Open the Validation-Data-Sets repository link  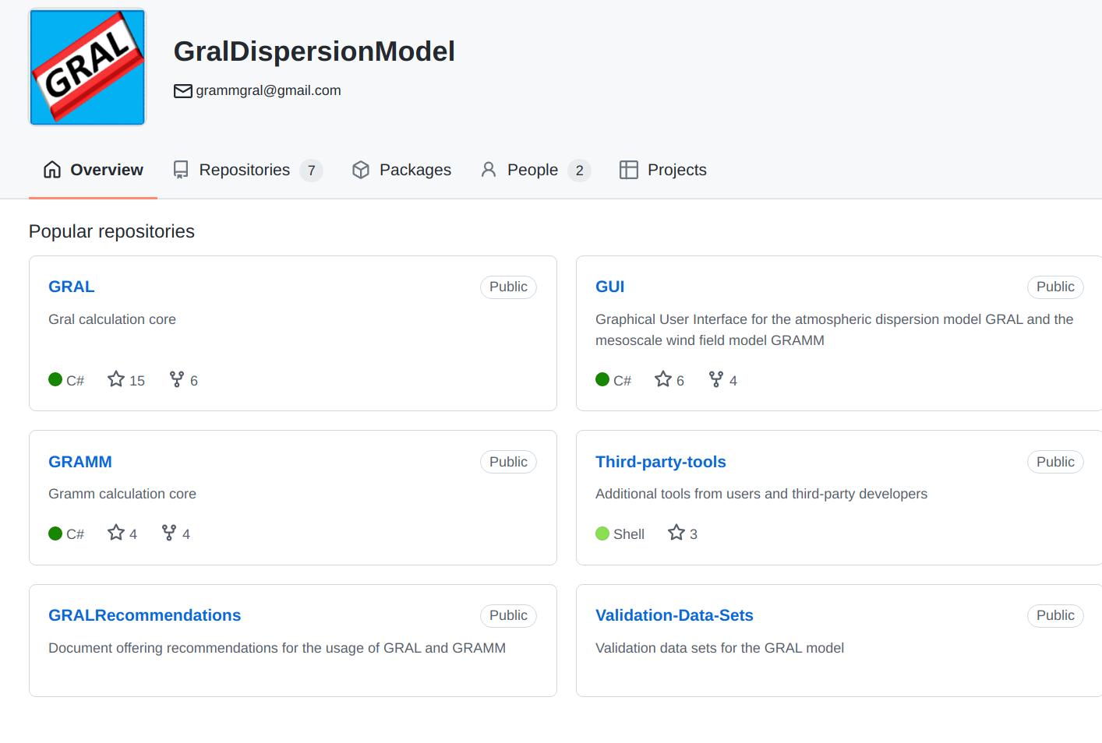tap(675, 615)
